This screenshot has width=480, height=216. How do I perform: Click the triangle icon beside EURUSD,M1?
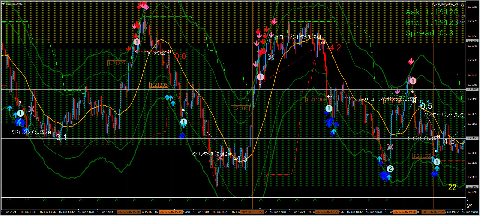3,4
